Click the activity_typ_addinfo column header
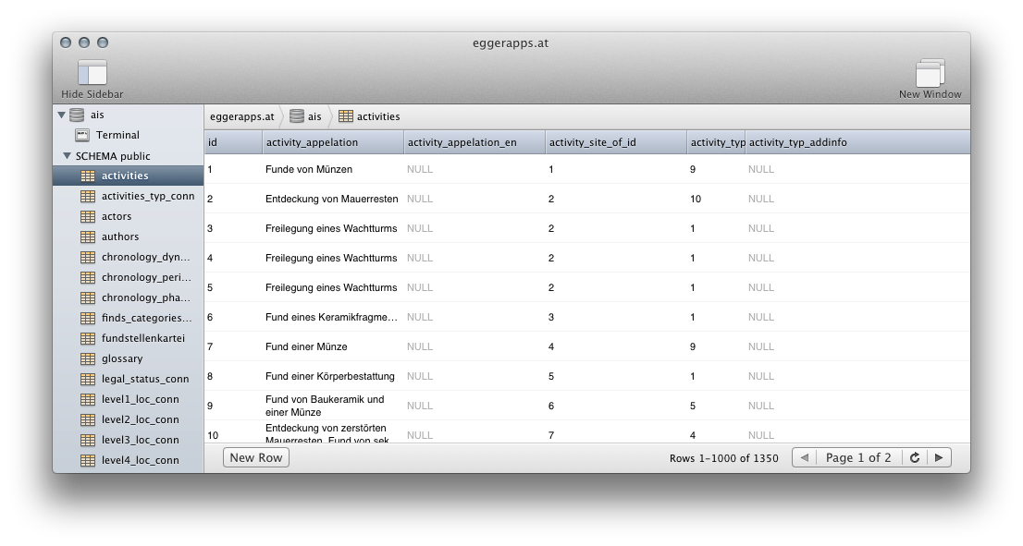The image size is (1023, 546). click(x=858, y=142)
